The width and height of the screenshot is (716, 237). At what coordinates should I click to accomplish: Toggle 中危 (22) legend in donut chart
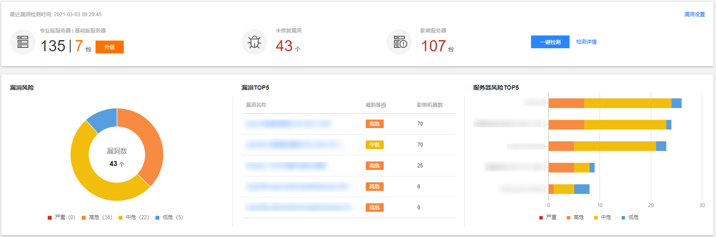click(x=134, y=217)
